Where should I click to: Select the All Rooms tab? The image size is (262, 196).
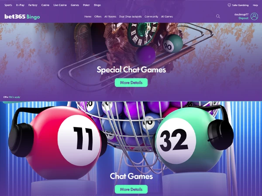(110, 17)
